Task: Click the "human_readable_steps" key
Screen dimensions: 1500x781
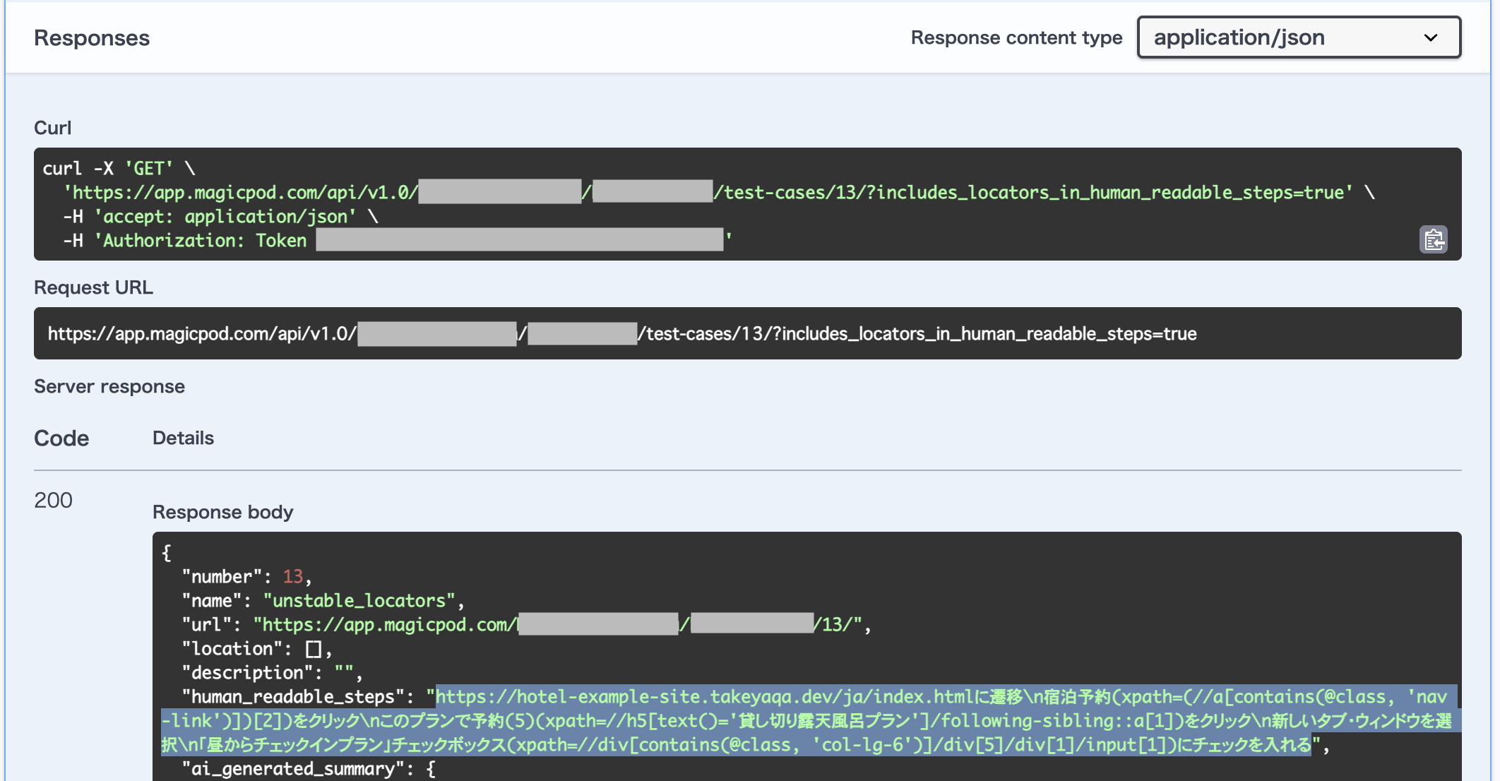Action: [x=292, y=697]
